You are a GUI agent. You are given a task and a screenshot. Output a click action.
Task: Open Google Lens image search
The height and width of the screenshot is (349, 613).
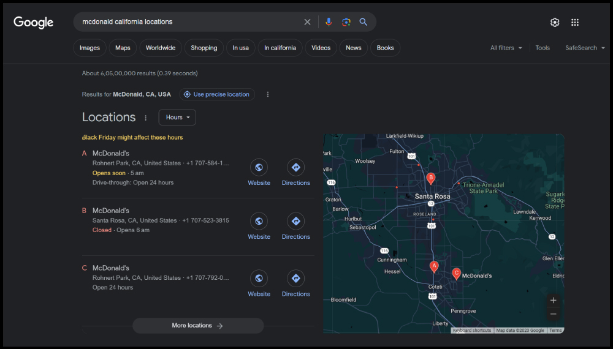coord(346,22)
